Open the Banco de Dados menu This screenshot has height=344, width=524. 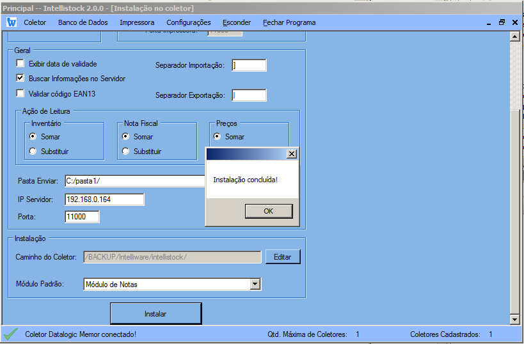pyautogui.click(x=83, y=22)
